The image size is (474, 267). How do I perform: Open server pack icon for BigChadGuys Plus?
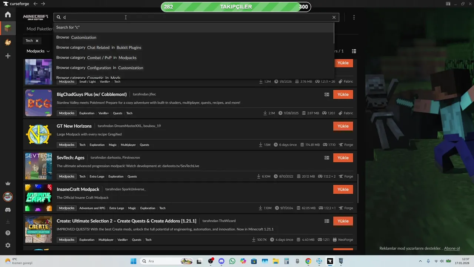[x=327, y=95]
